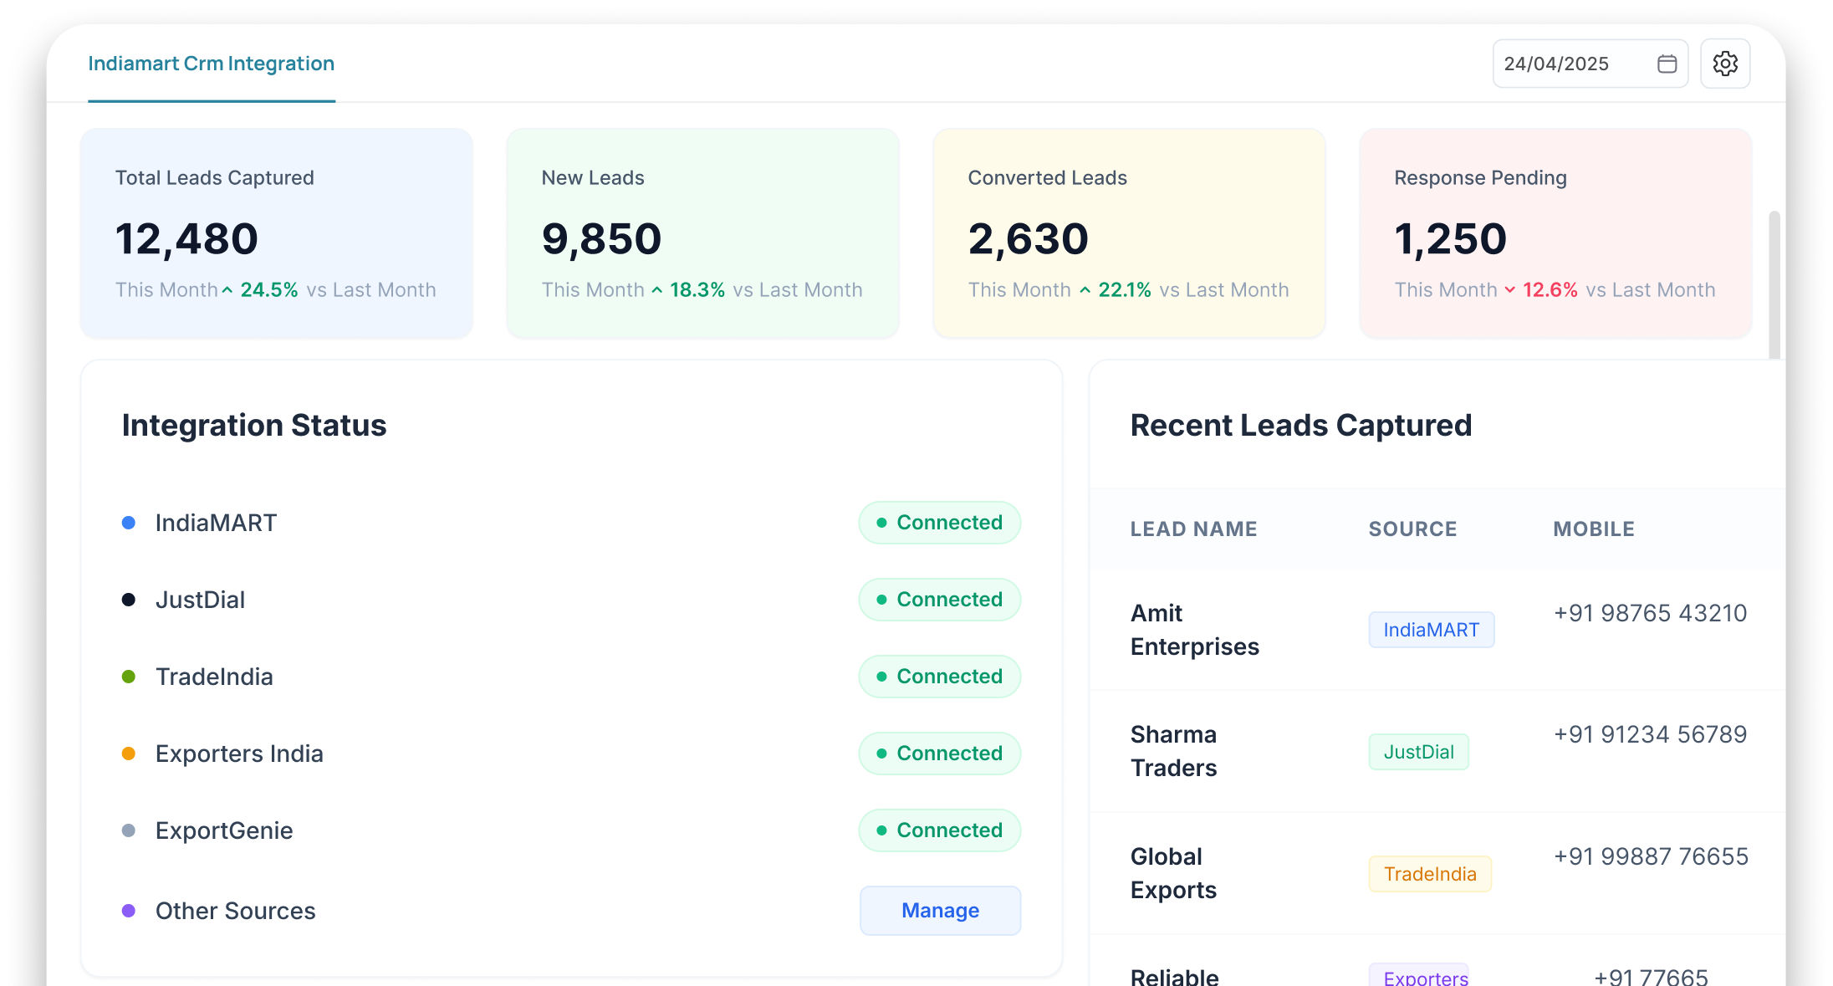Open the settings gear icon
Image resolution: width=1833 pixels, height=986 pixels.
coord(1725,64)
